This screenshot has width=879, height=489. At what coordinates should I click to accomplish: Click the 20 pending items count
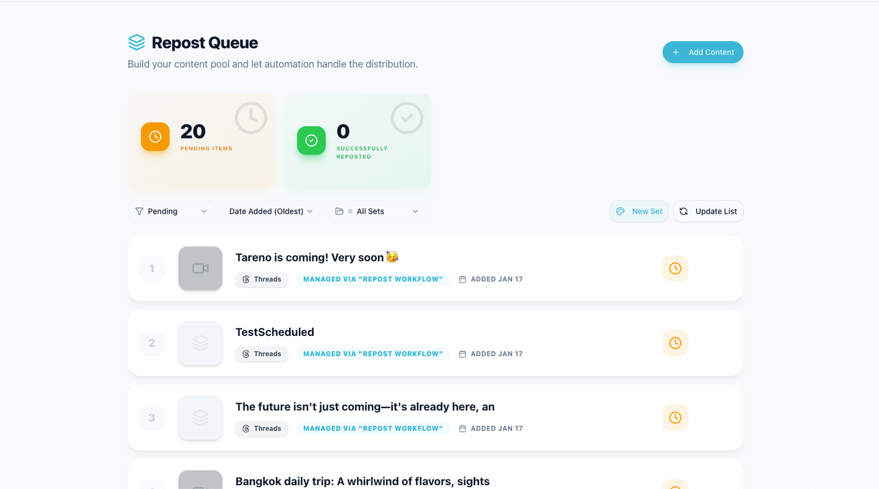[193, 131]
